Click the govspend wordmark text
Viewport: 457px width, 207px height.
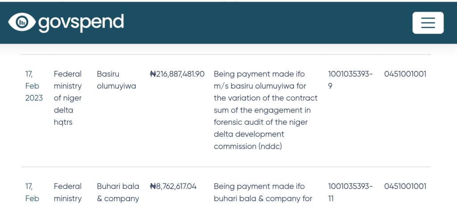[81, 23]
